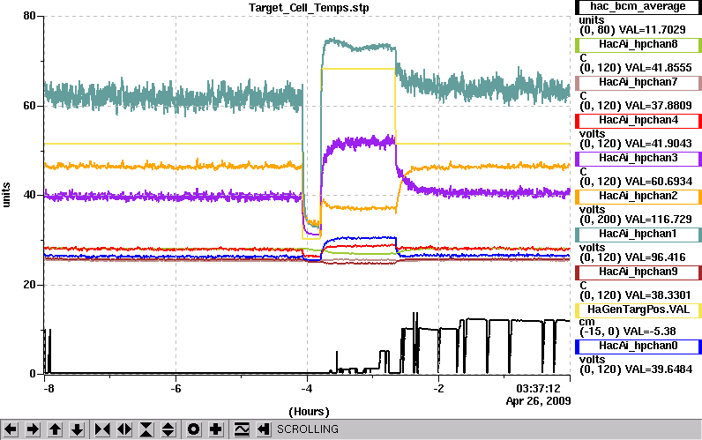
Task: Click the 03:37:12 timestamp on the x-axis
Action: tap(538, 388)
